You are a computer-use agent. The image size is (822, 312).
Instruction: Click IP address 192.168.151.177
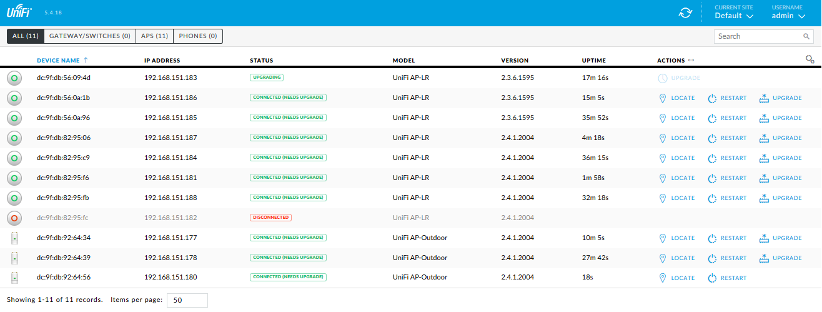(171, 238)
